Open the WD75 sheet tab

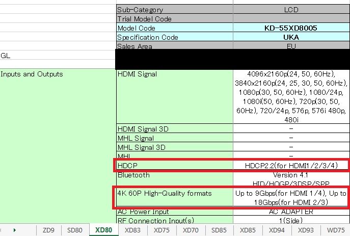pos(336,230)
